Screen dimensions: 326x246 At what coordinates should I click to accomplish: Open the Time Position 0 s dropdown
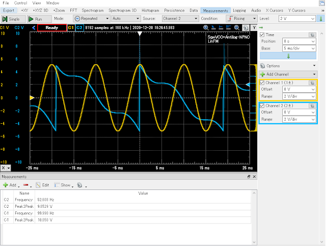click(x=299, y=41)
